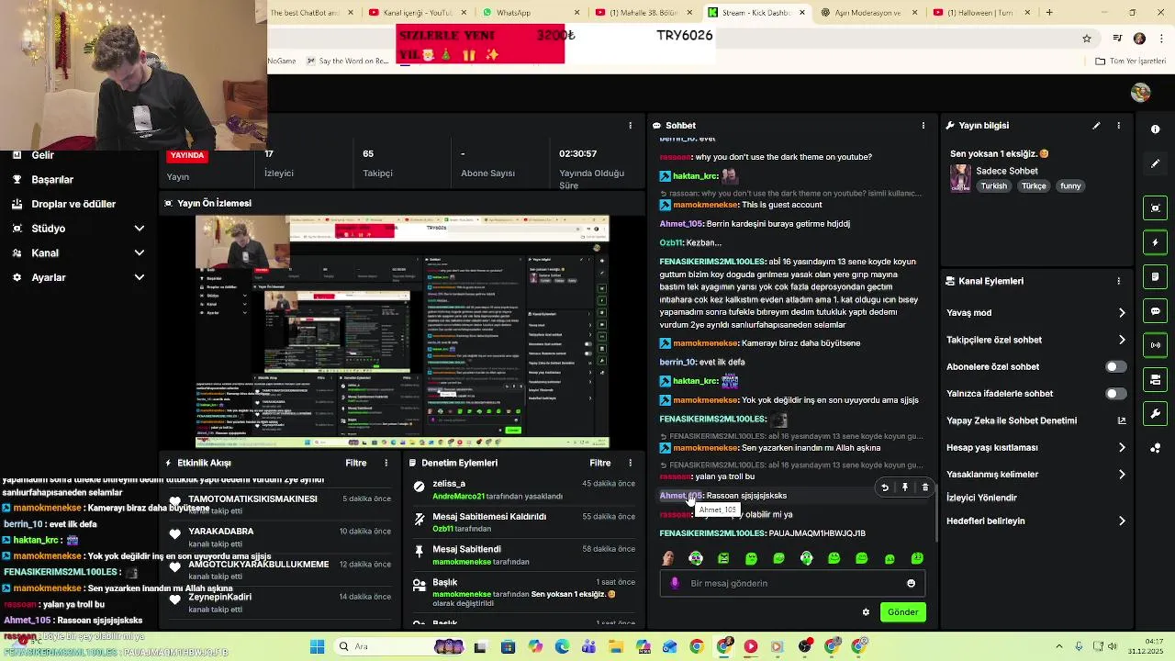Toggle Yalnızca ifadelerle sohbet switch
The height and width of the screenshot is (661, 1175).
[1115, 394]
